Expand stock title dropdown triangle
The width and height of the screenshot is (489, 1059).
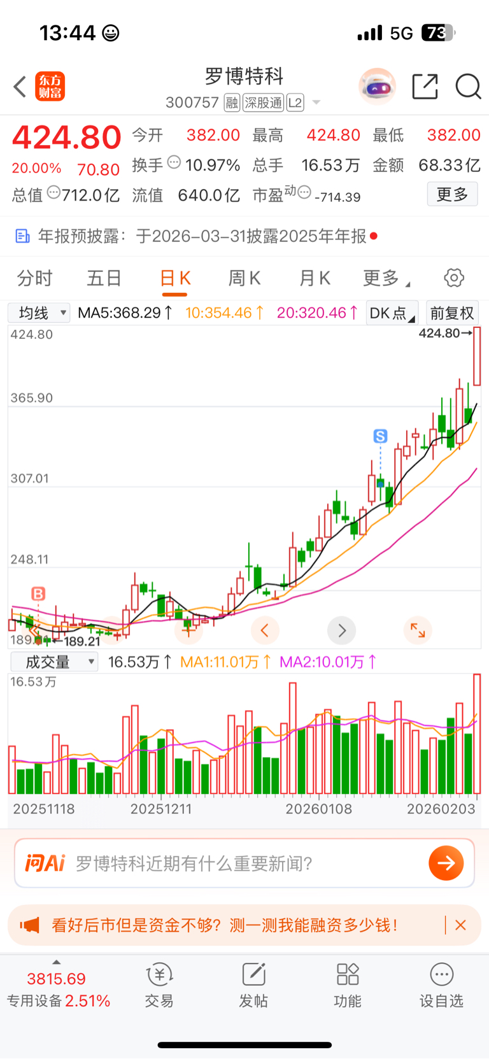(316, 103)
